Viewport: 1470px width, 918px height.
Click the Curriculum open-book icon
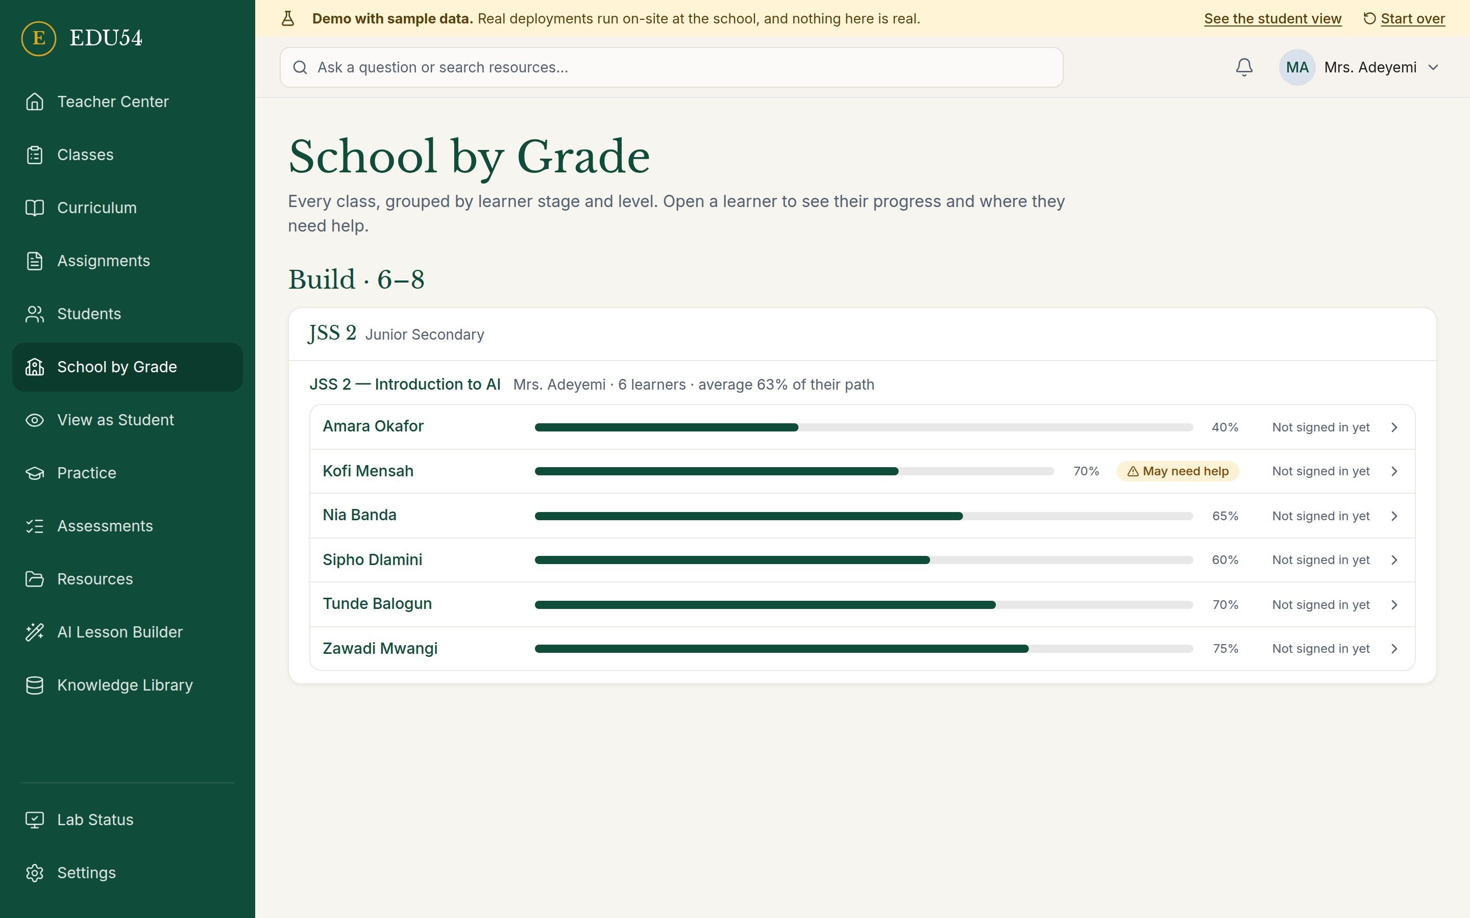(x=35, y=208)
